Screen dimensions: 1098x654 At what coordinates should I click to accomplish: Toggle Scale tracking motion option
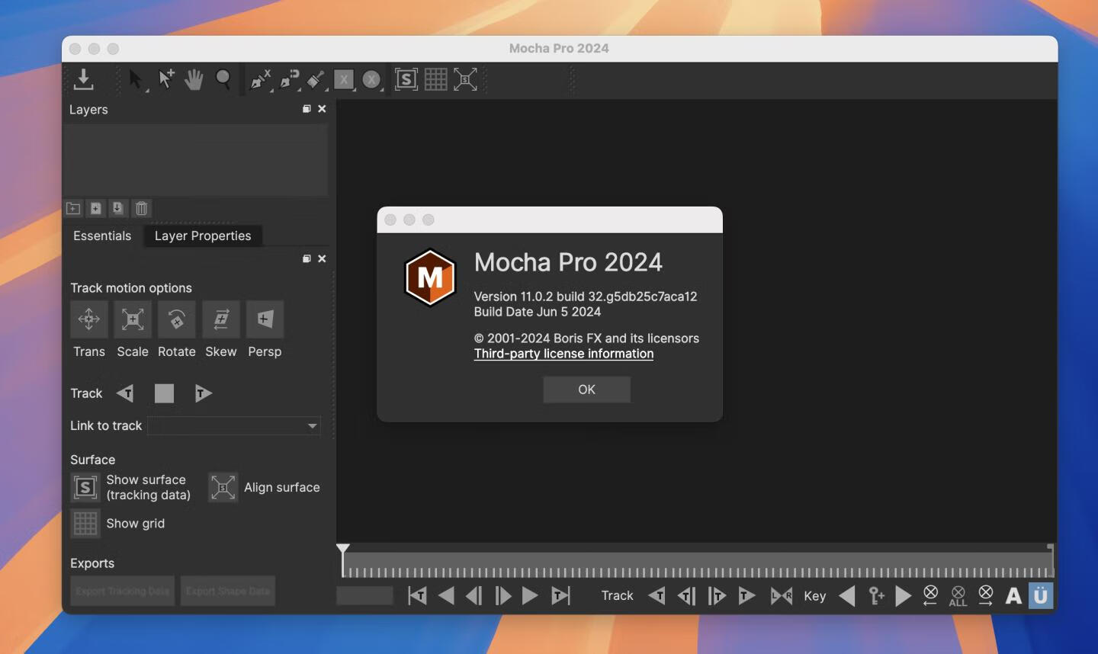133,319
